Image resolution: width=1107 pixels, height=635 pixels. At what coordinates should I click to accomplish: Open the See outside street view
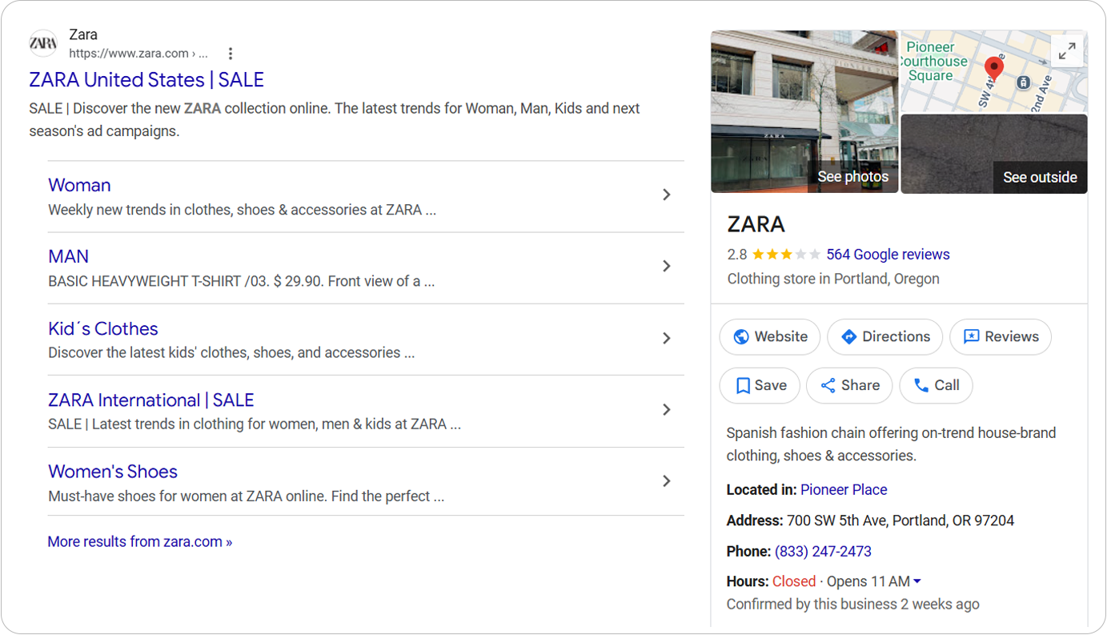click(994, 154)
